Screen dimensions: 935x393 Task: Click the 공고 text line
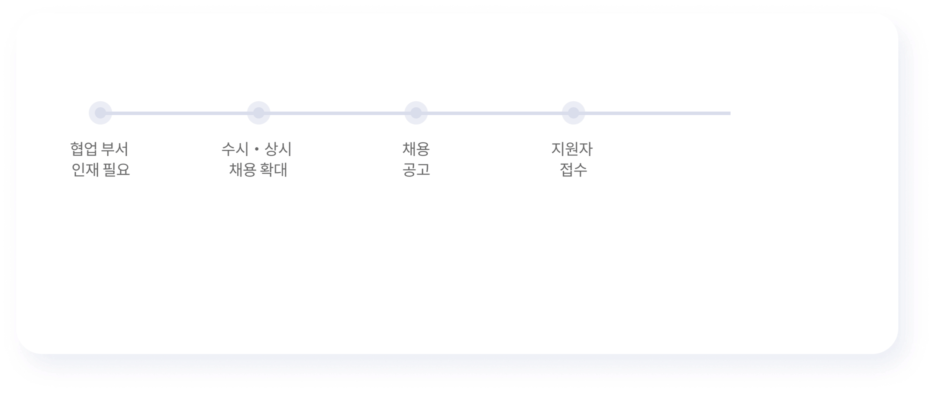[x=416, y=169]
